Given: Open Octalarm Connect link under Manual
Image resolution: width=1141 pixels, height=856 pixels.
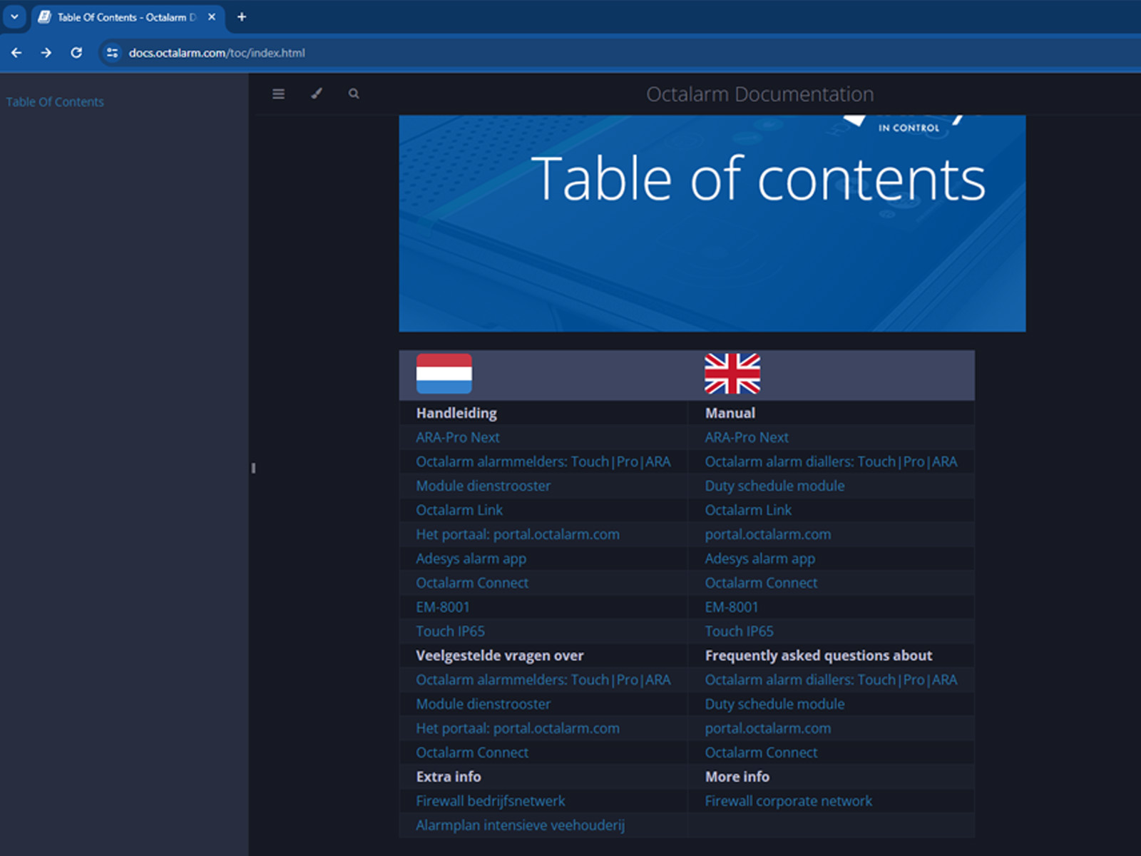Looking at the screenshot, I should (761, 583).
